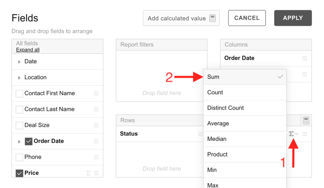
Task: Uncheck the Order Date checkbox
Action: [x=28, y=141]
